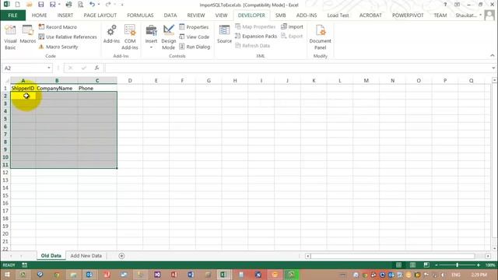This screenshot has height=280, width=498.
Task: Toggle Use Relative References
Action: click(68, 37)
